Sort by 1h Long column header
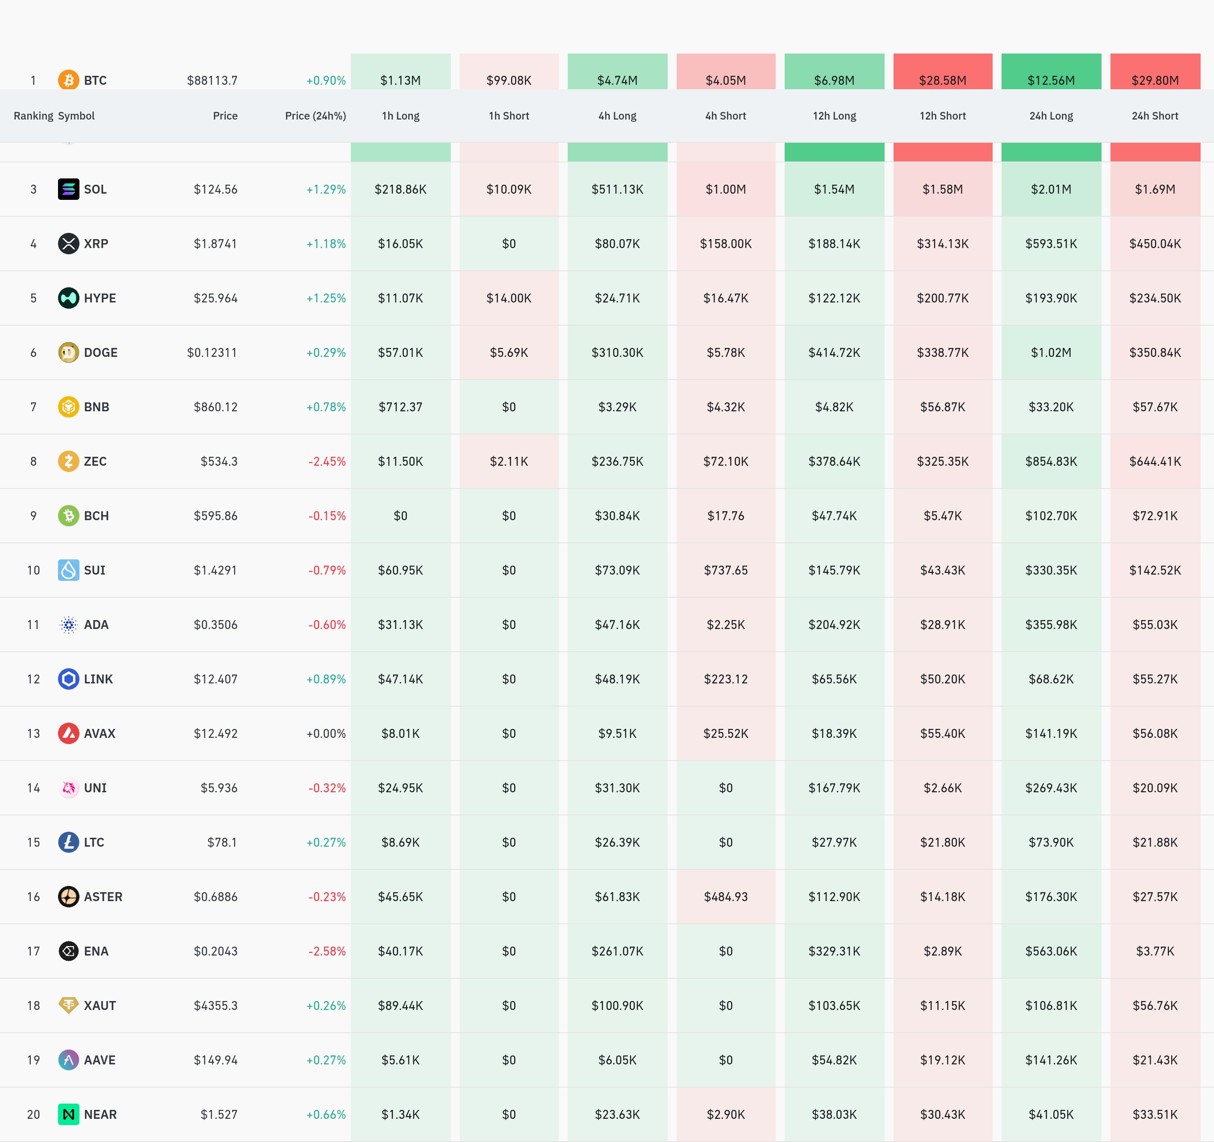 (x=401, y=116)
